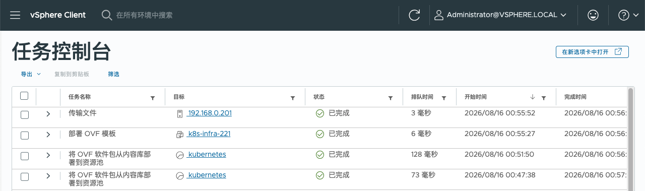This screenshot has width=645, height=191.
Task: Click resource pool icon in 128 毫秒 row
Action: click(x=179, y=155)
